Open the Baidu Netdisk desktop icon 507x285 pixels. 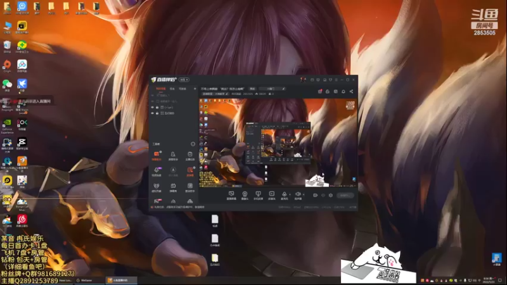tap(22, 66)
